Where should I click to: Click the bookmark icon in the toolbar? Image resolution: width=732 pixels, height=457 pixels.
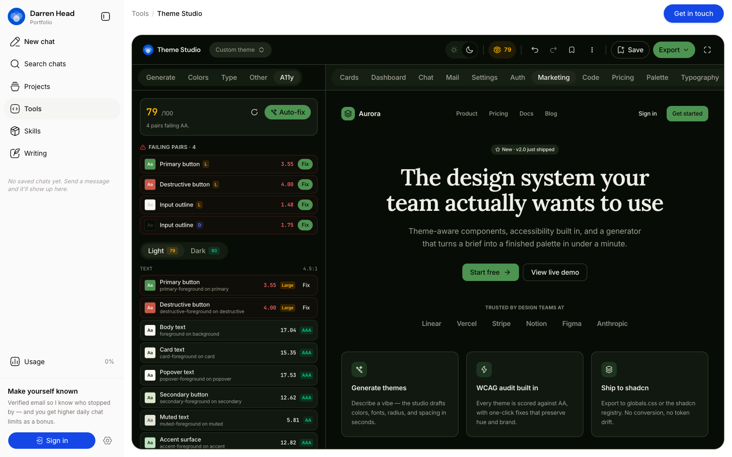click(572, 50)
